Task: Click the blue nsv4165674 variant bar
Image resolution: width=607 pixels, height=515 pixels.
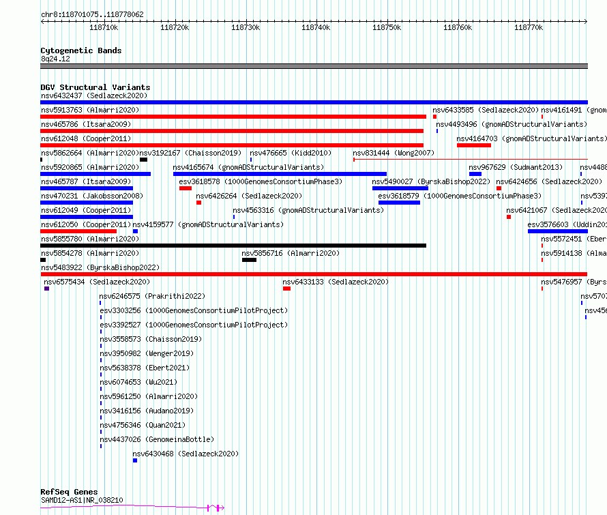Action: click(280, 174)
